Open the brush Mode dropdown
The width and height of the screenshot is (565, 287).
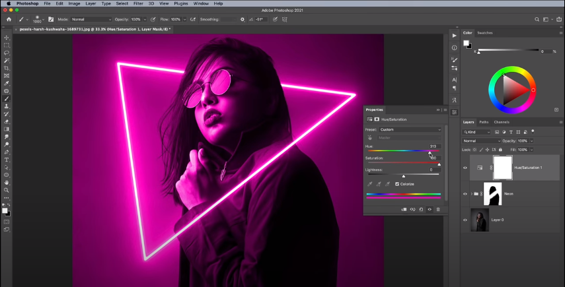(91, 20)
